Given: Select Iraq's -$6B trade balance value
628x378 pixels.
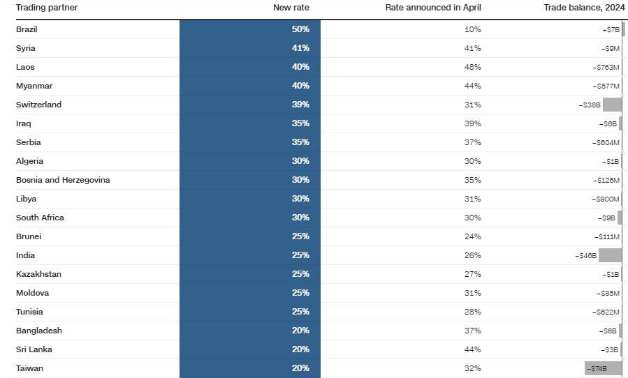Looking at the screenshot, I should 608,123.
